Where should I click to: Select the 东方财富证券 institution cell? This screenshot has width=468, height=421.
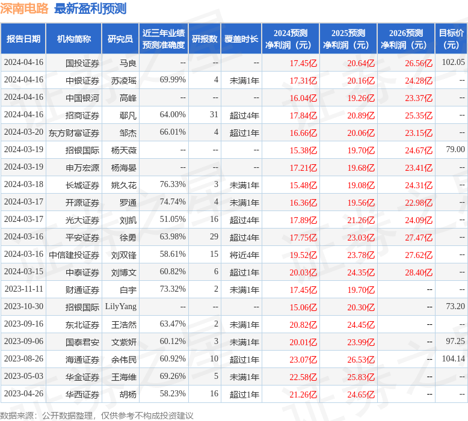point(74,133)
